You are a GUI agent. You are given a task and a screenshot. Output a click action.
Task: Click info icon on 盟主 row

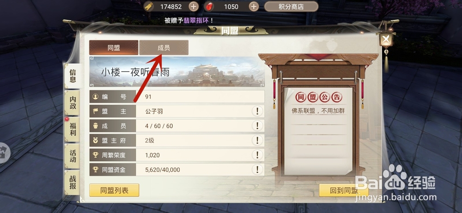[257, 111]
